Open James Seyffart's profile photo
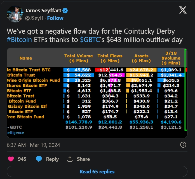This screenshot has width=195, height=179. pos(15,14)
